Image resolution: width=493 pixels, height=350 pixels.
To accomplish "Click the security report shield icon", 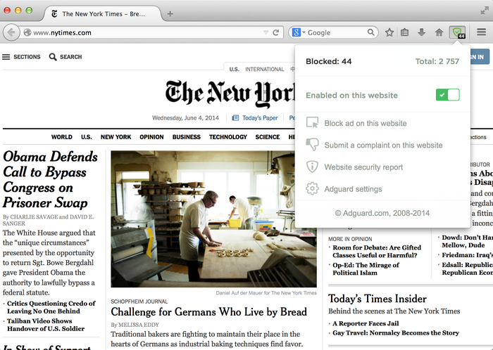I will coord(312,167).
